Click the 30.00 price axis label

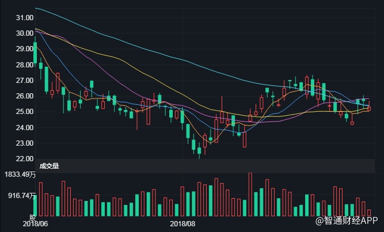pyautogui.click(x=24, y=33)
